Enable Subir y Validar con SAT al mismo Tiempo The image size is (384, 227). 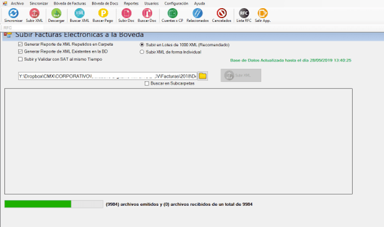(x=20, y=59)
